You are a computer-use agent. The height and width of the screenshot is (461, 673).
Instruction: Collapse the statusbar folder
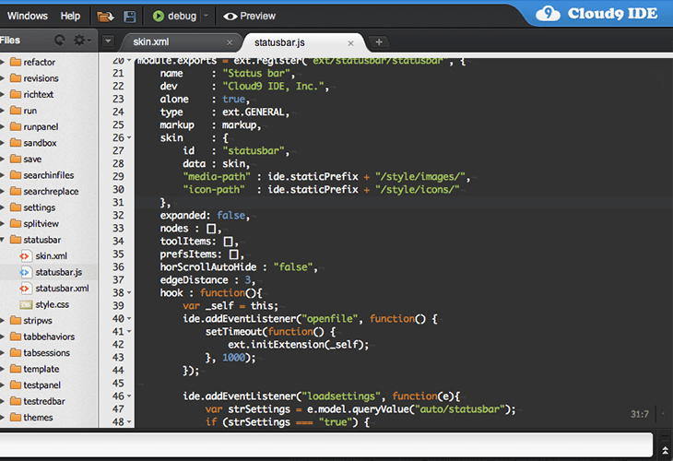(x=2, y=240)
